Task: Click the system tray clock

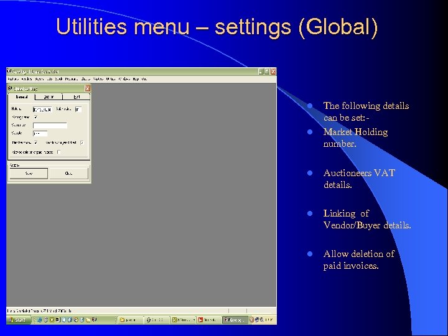Action: pyautogui.click(x=269, y=320)
